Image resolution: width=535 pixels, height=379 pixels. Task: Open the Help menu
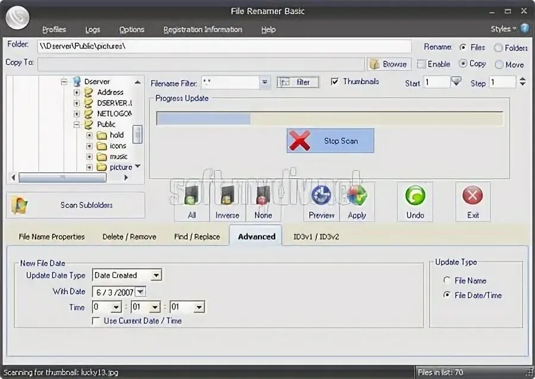pyautogui.click(x=268, y=30)
